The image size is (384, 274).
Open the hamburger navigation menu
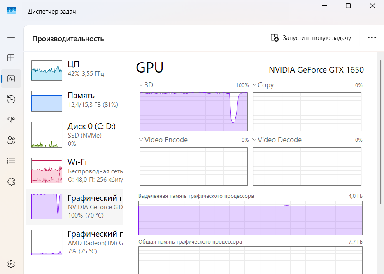[x=11, y=37]
